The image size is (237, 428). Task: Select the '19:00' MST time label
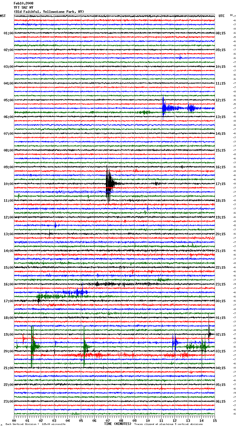click(x=9, y=335)
